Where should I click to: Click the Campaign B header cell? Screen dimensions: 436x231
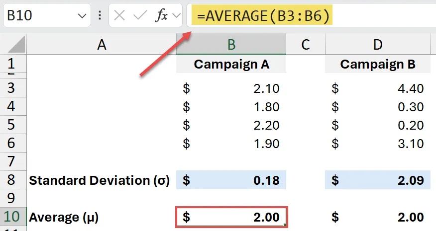[x=378, y=64]
